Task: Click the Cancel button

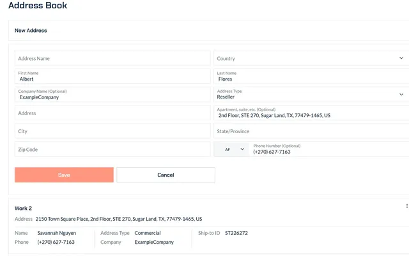Action: coord(166,175)
